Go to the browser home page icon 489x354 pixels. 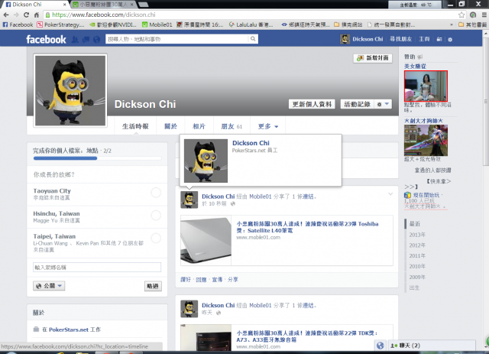(x=37, y=15)
